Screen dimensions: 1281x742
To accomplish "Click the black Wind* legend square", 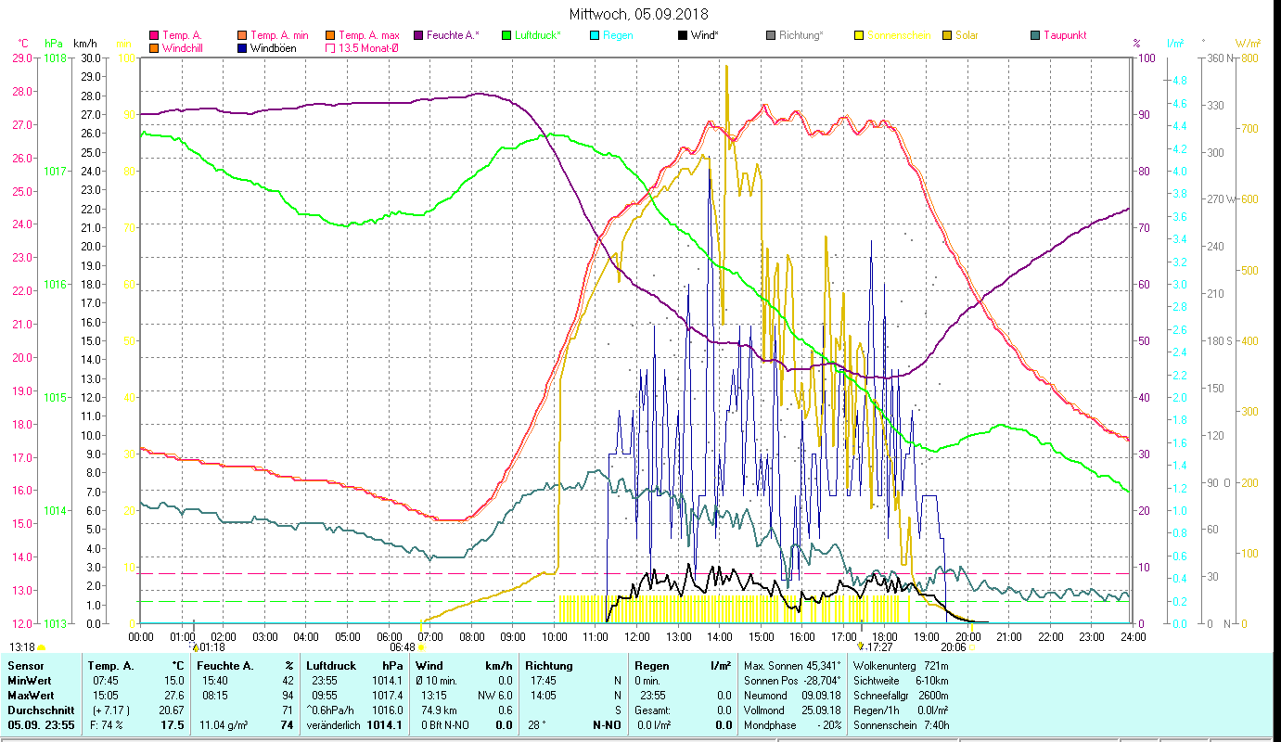I will click(683, 35).
